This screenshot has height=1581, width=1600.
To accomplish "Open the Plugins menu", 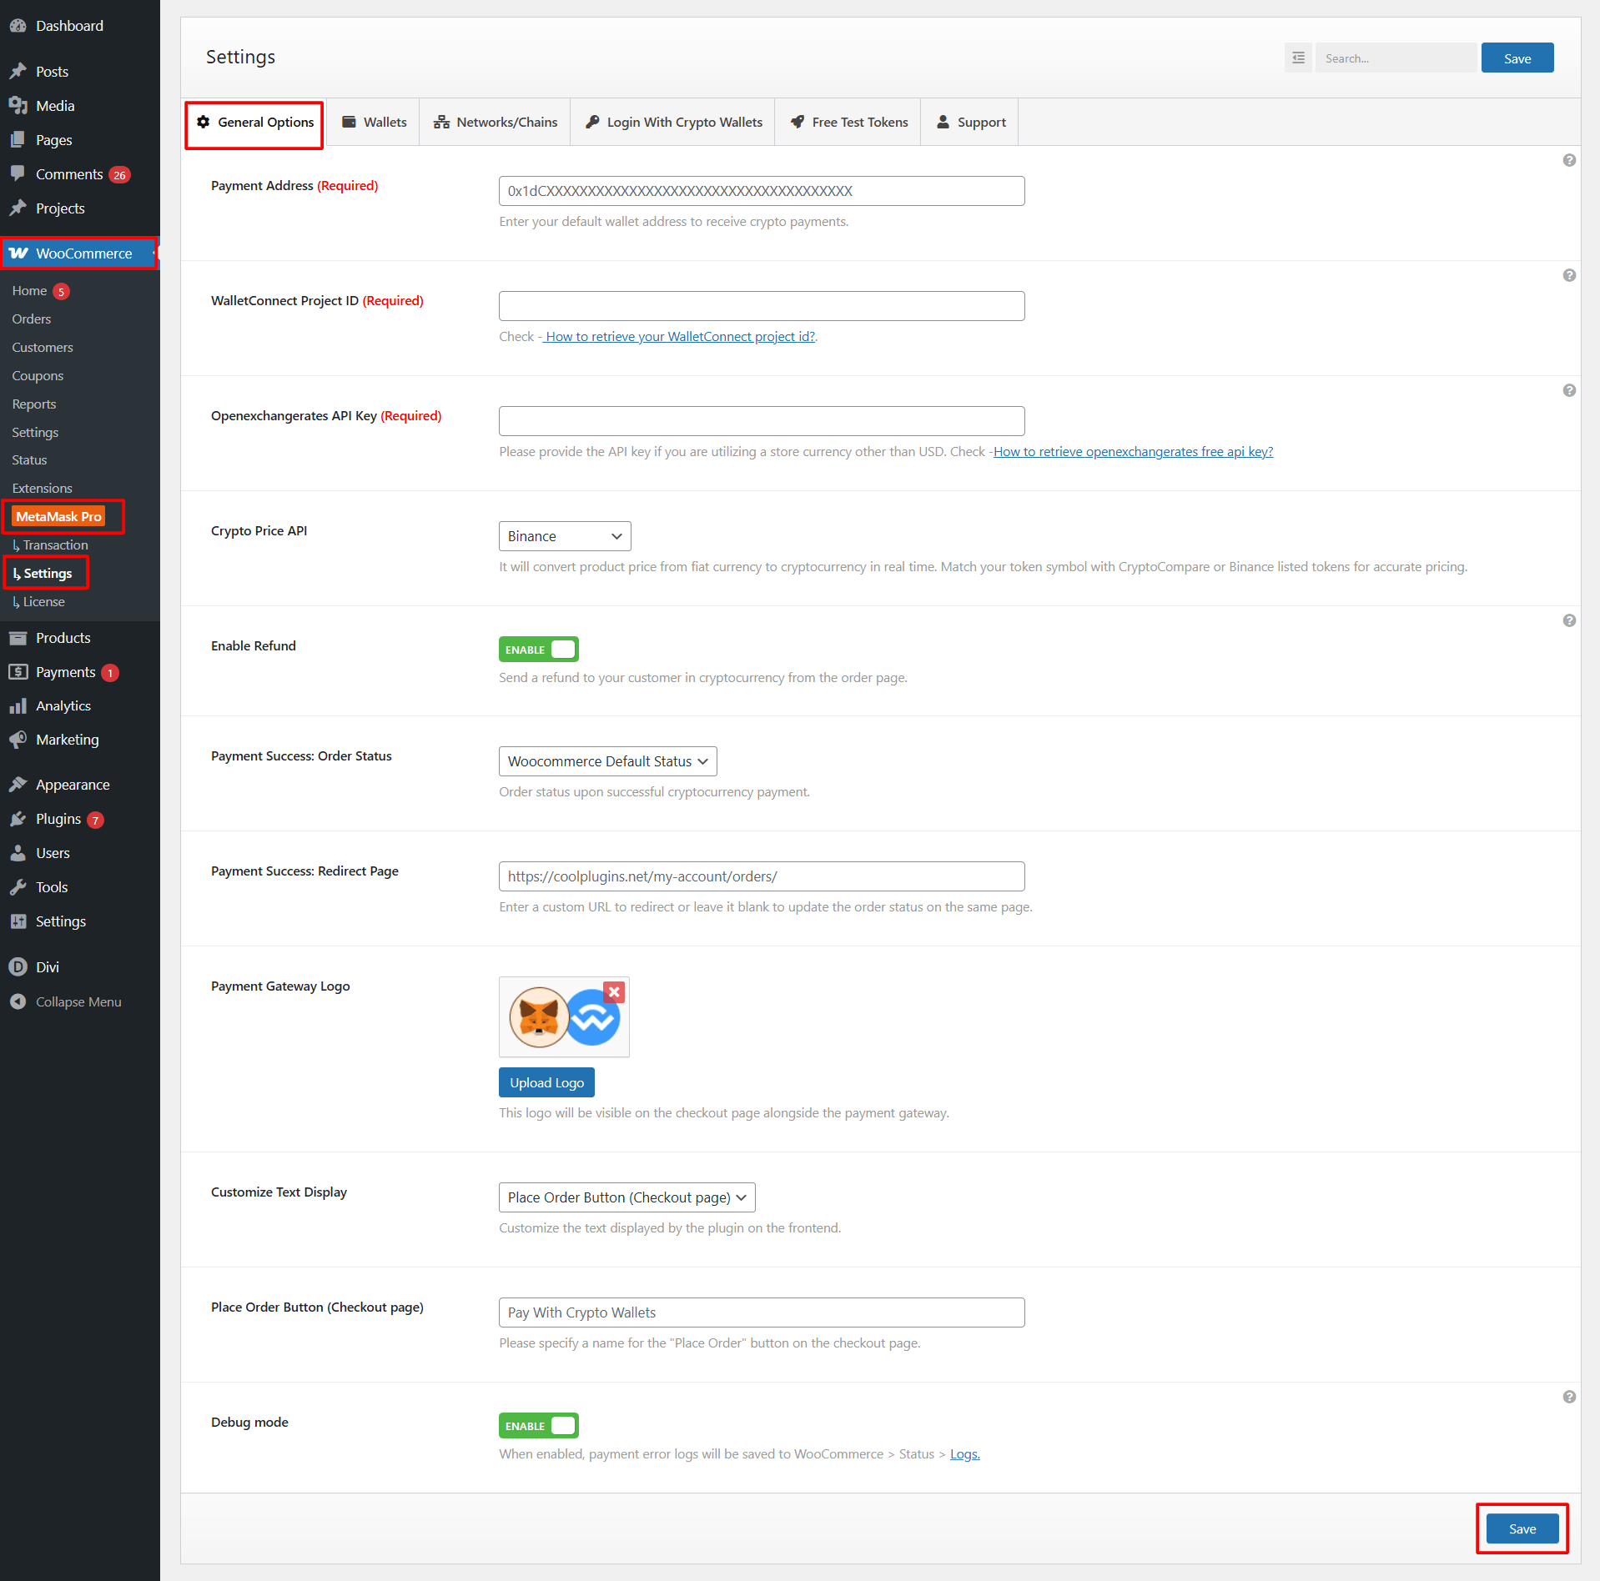I will click(58, 819).
